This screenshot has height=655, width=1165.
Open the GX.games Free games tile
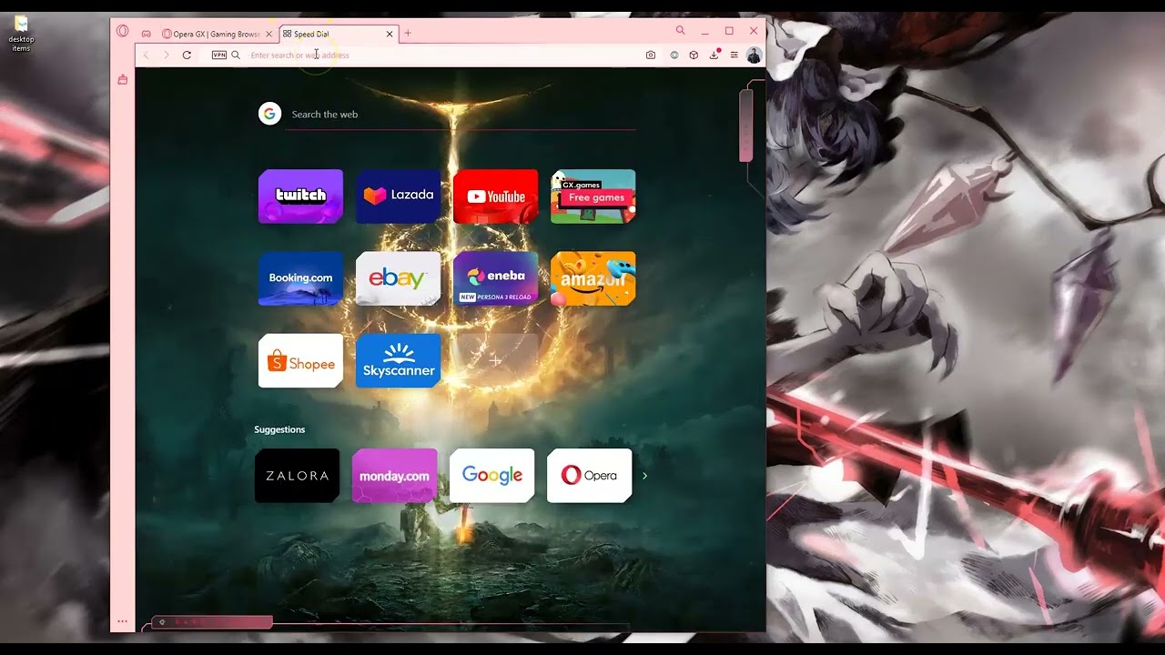pyautogui.click(x=593, y=196)
